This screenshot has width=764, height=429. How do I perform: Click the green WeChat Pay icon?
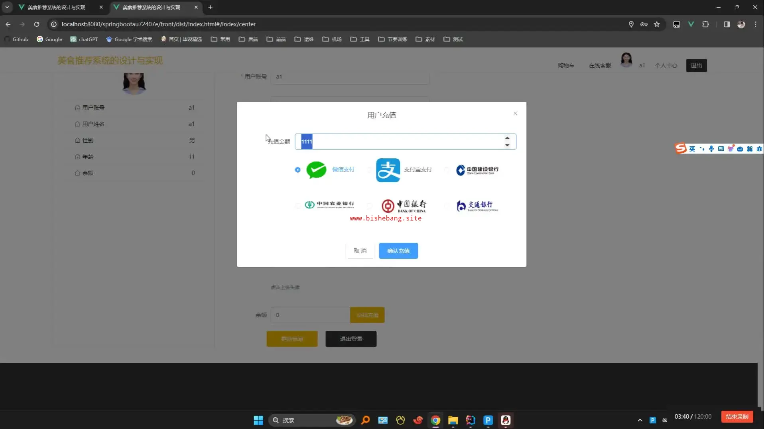[316, 170]
